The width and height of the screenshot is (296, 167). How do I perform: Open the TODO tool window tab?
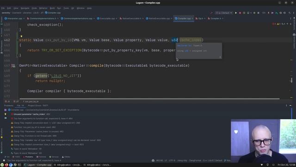[x=16, y=157]
